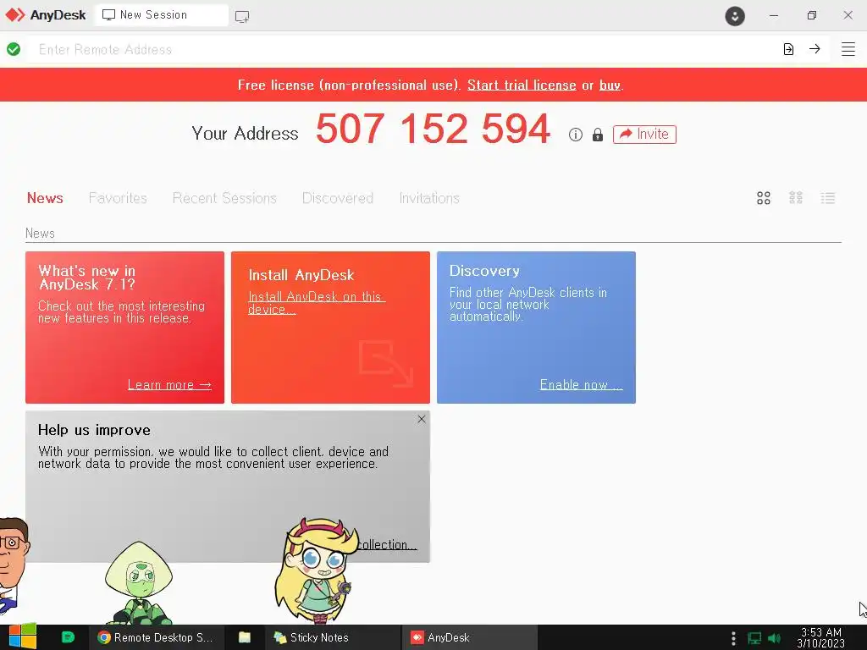Click green chat app taskbar icon

point(68,637)
